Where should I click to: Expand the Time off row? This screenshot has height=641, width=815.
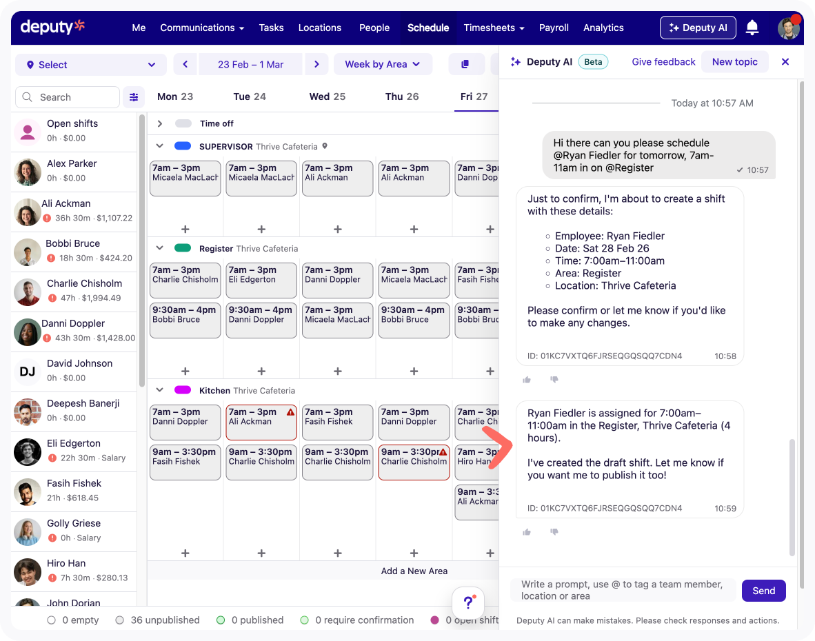pyautogui.click(x=159, y=123)
